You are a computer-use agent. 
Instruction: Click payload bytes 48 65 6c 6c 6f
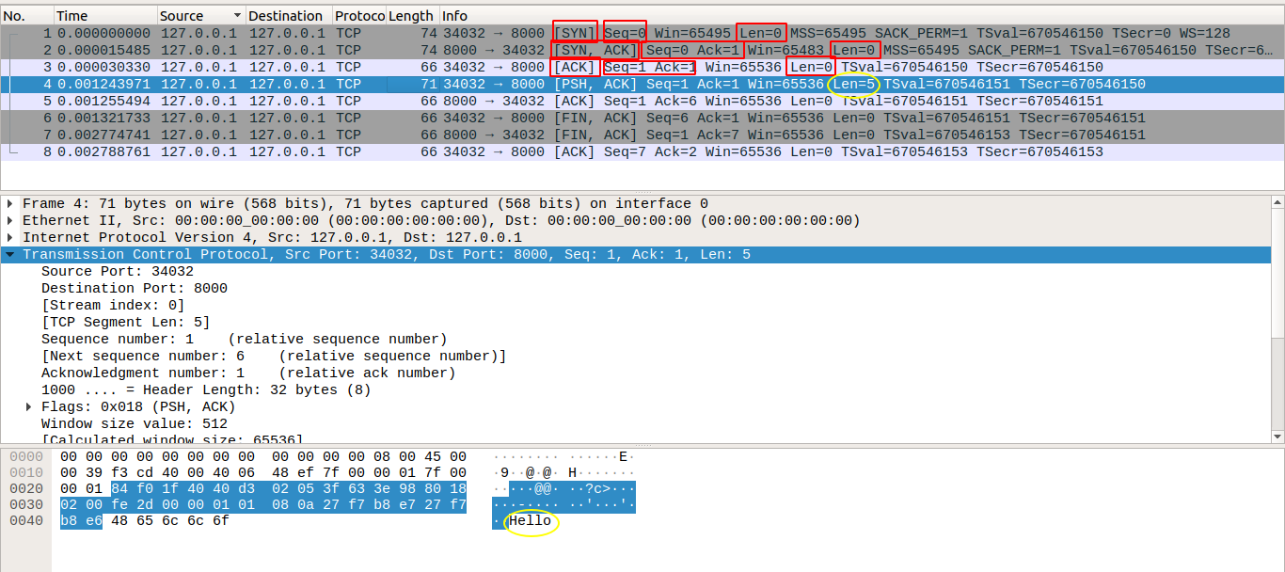pyautogui.click(x=169, y=521)
